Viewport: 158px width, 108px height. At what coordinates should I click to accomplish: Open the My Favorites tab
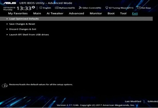click(18, 13)
